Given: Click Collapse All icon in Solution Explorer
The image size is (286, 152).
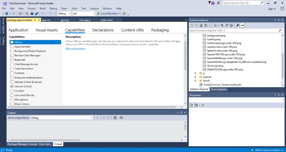Looking at the screenshot, I should [227, 25].
